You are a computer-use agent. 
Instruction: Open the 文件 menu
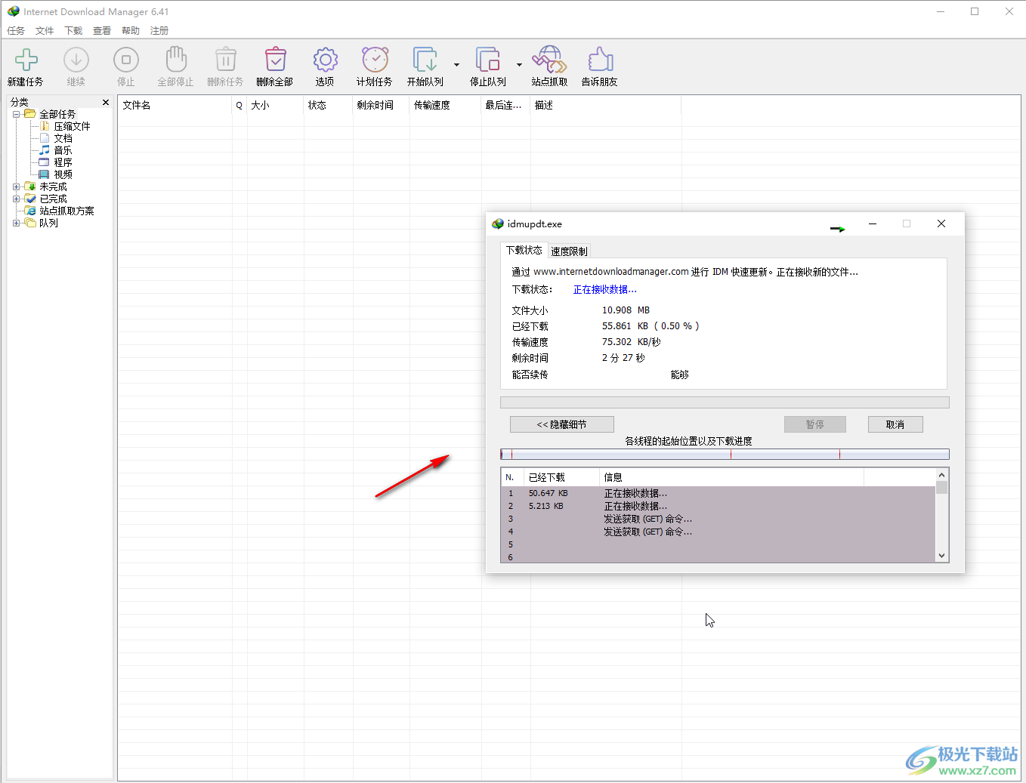45,31
